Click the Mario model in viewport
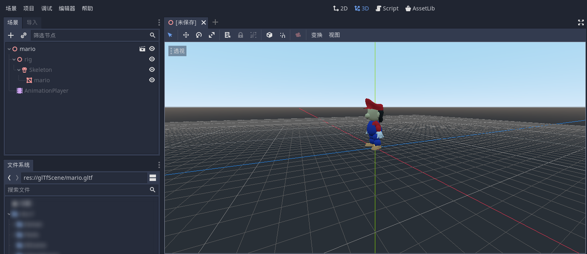This screenshot has height=254, width=587. coord(374,124)
